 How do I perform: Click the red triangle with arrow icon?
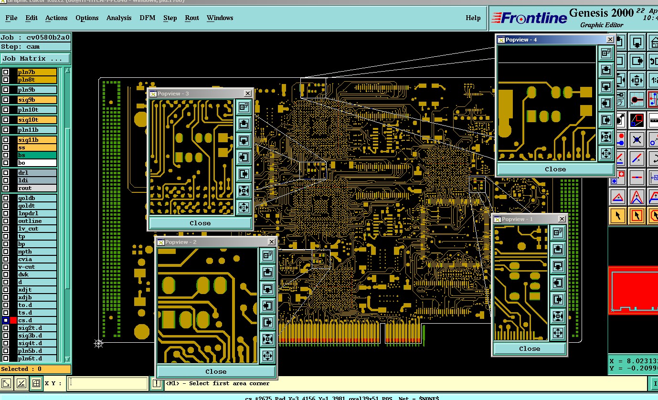619,196
